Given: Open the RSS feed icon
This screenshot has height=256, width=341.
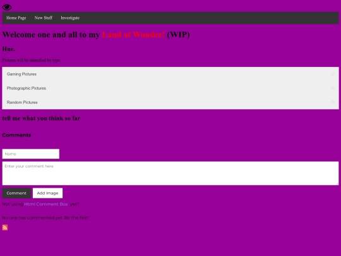Looking at the screenshot, I should pos(5,228).
